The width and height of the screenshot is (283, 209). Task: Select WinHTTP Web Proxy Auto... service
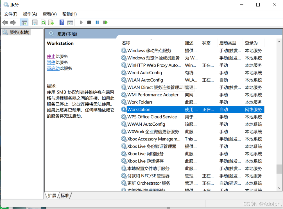(x=154, y=65)
